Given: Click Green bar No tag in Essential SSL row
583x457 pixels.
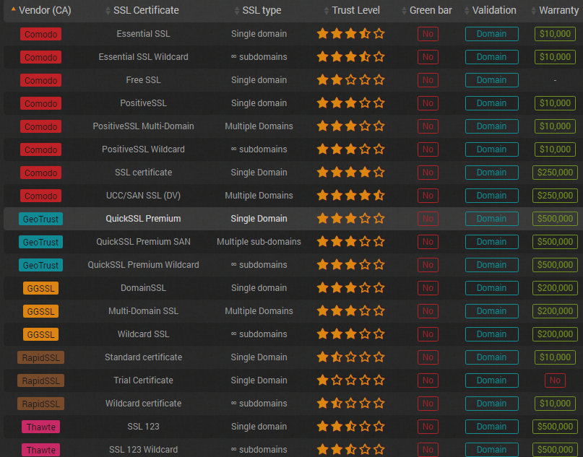Looking at the screenshot, I should pyautogui.click(x=428, y=34).
